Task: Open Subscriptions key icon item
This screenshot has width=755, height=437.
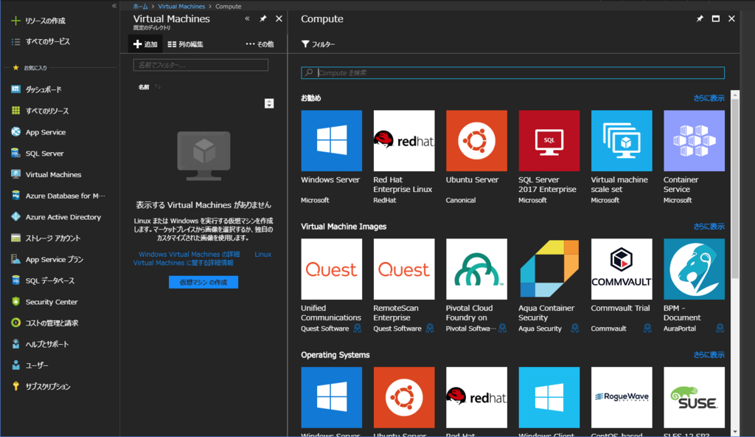Action: coord(16,386)
